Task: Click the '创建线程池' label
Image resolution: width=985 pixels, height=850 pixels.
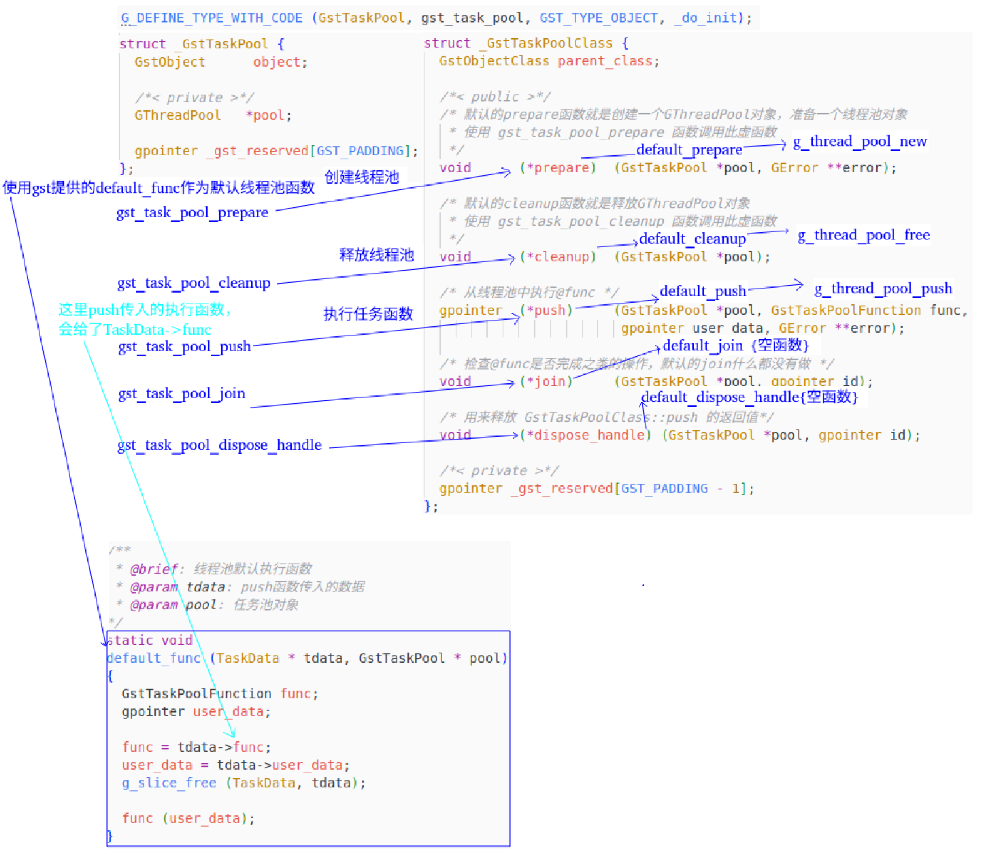Action: click(362, 177)
